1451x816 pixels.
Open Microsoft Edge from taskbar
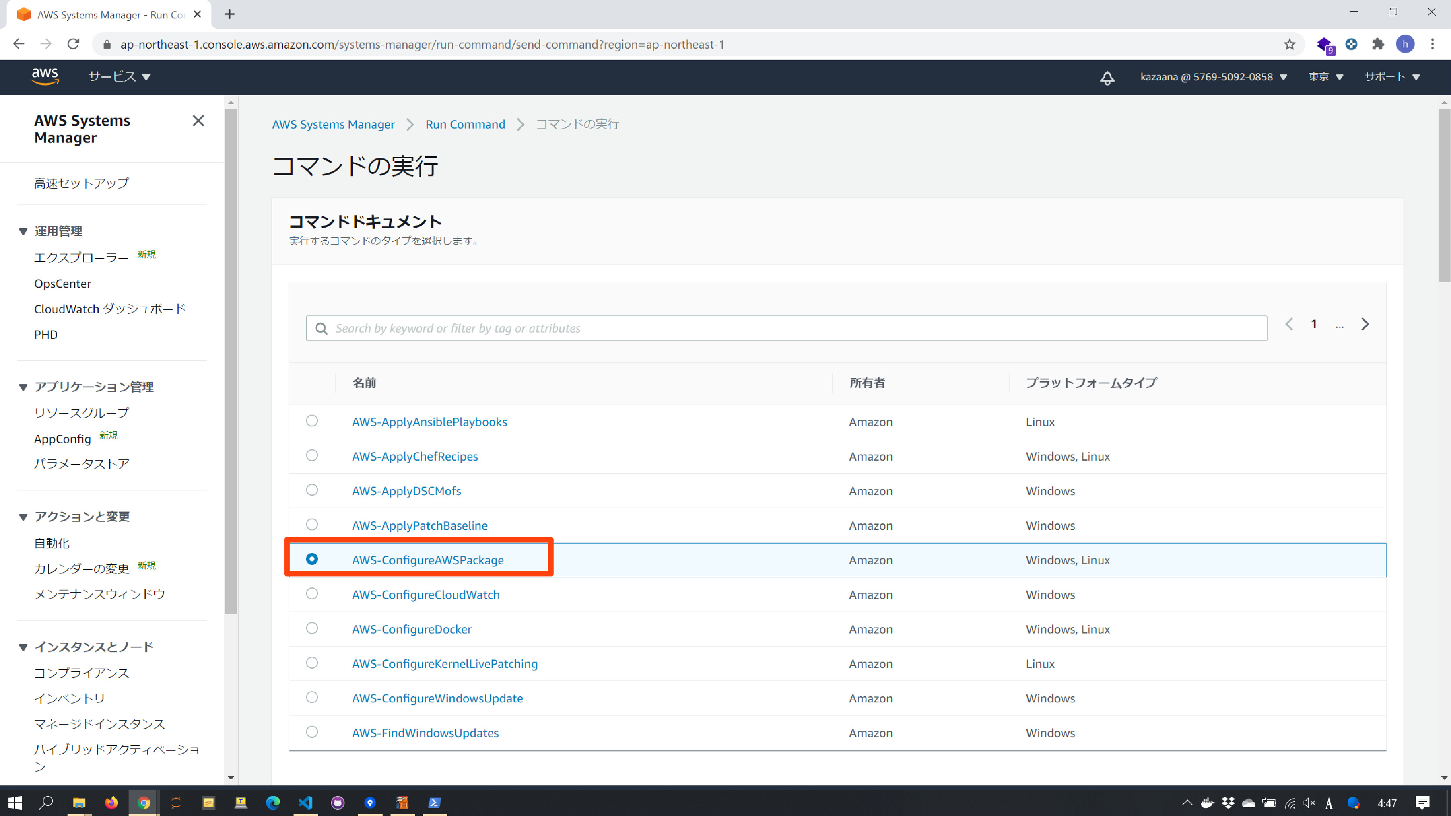pyautogui.click(x=273, y=802)
